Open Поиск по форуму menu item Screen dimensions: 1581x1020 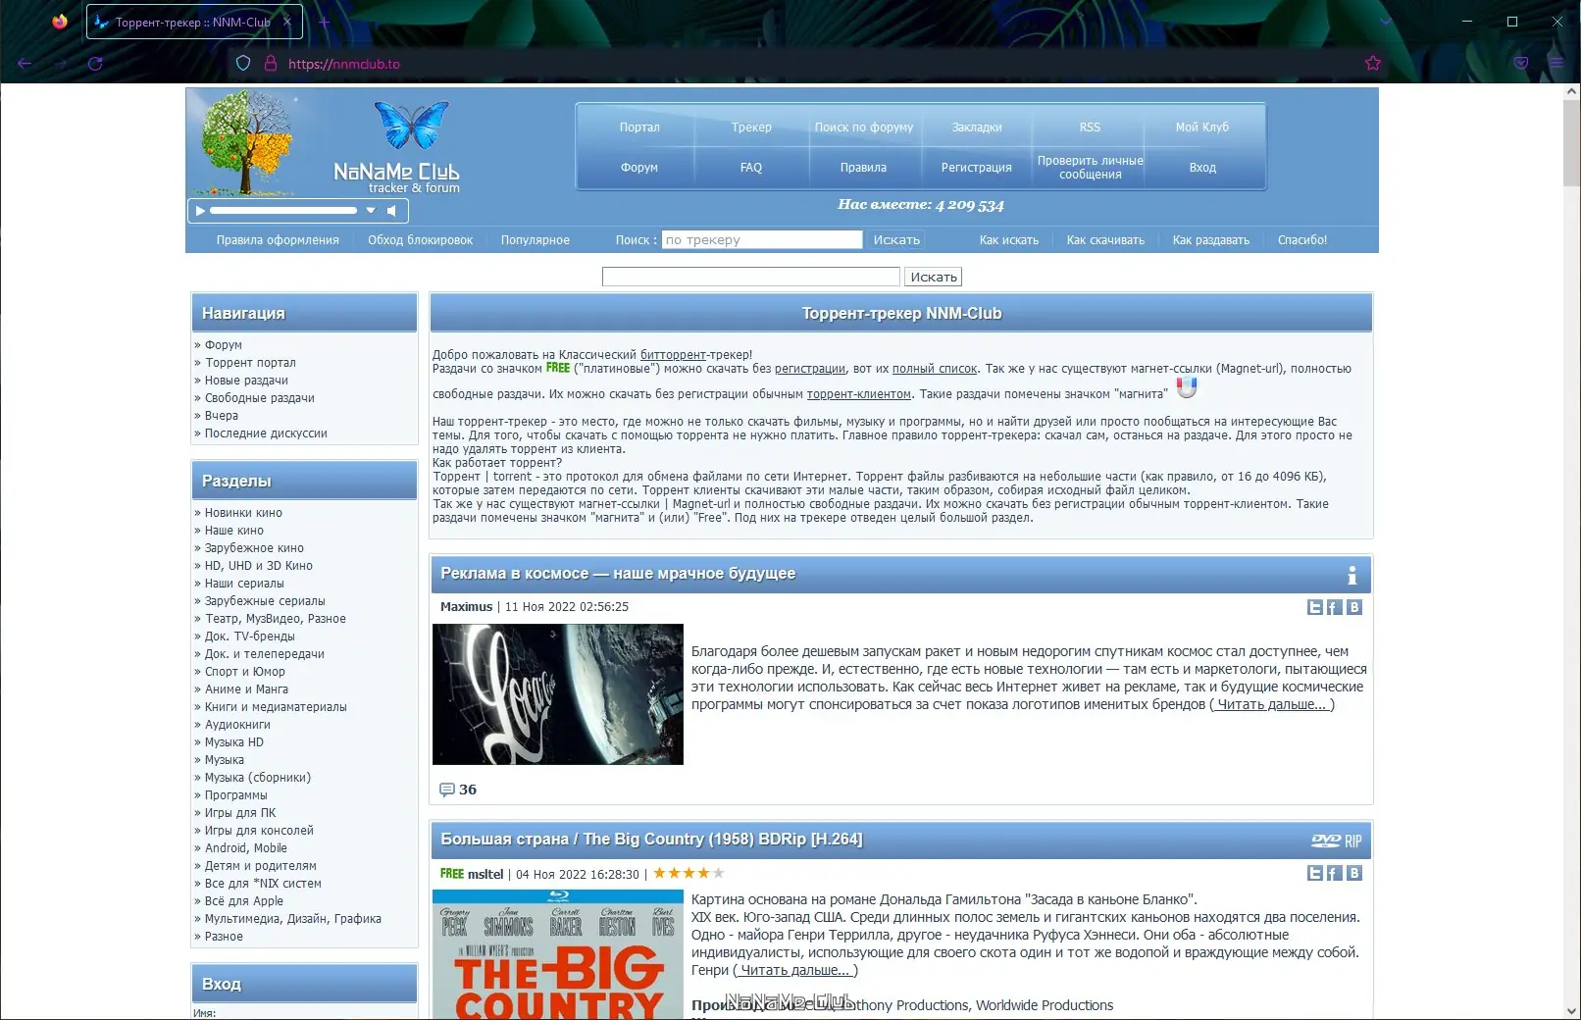(x=864, y=127)
